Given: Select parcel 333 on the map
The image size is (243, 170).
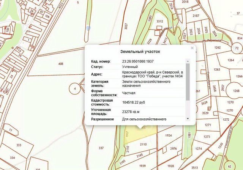Looking at the screenshot, I should (x=19, y=145).
